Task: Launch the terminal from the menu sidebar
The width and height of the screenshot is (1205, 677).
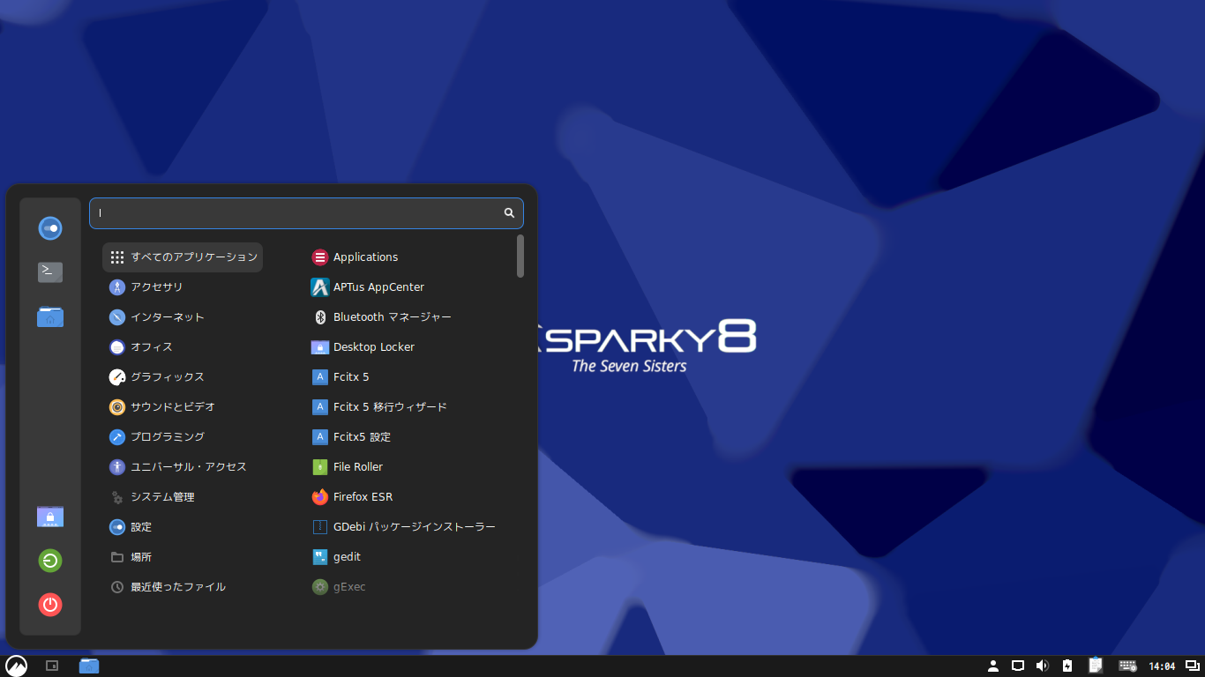Action: (50, 272)
